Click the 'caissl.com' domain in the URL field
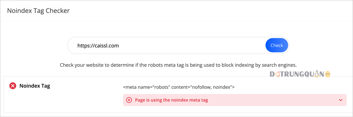 tap(106, 46)
